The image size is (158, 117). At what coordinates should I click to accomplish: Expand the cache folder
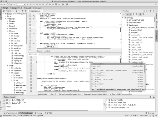tap(10, 34)
